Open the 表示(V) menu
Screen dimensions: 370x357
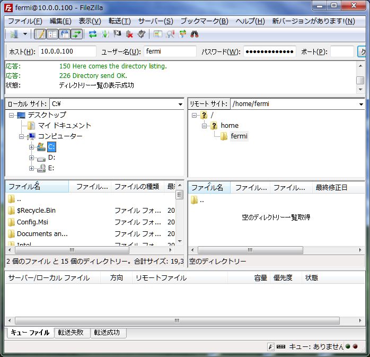pos(90,21)
